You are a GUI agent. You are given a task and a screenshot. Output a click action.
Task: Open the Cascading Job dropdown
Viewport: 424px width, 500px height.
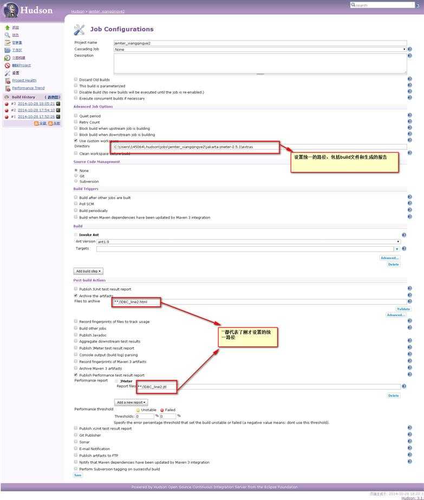tap(260, 49)
